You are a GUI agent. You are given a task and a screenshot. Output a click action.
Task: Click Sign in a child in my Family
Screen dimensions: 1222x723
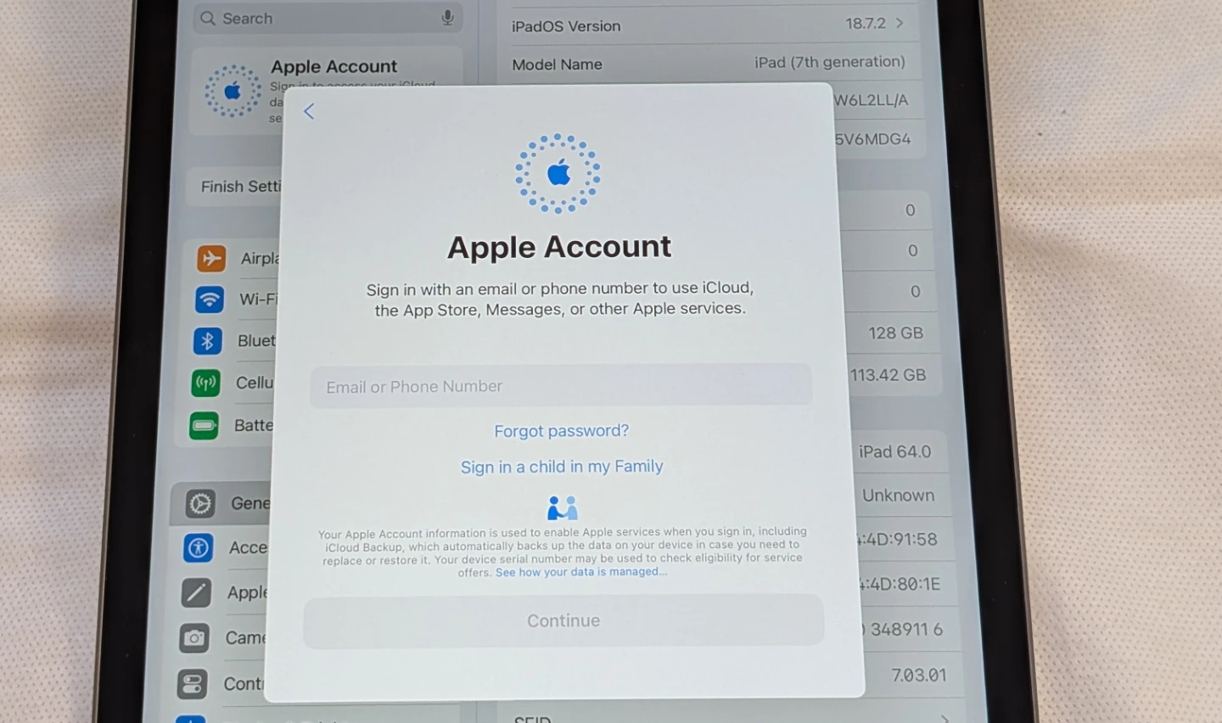coord(562,467)
